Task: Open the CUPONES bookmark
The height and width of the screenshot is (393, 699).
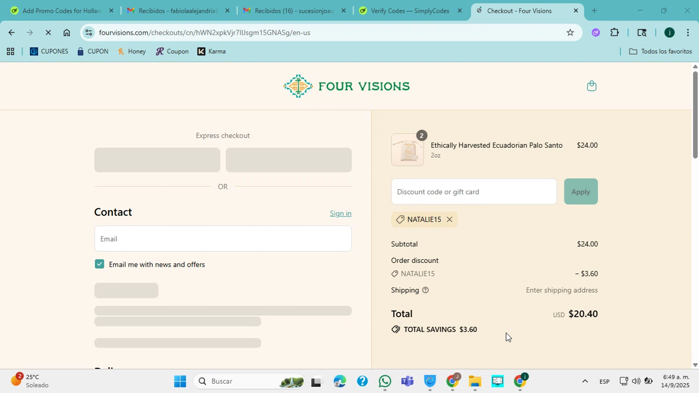Action: coord(49,52)
